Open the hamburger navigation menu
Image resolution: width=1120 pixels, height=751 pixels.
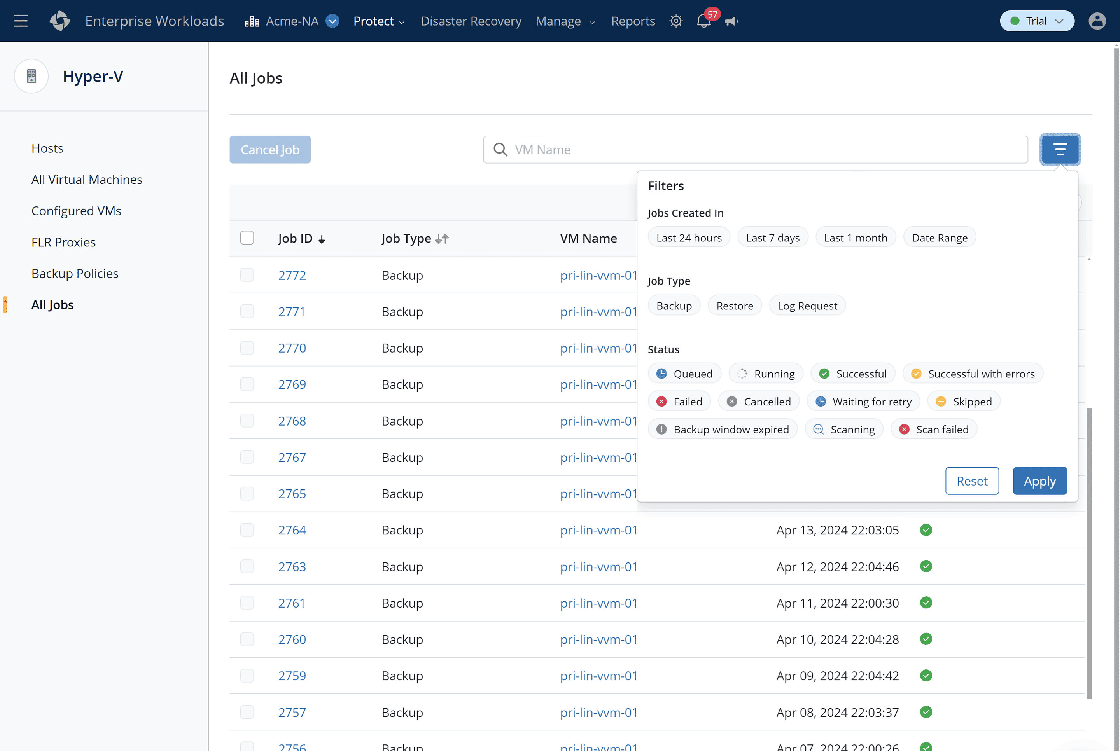pyautogui.click(x=21, y=21)
